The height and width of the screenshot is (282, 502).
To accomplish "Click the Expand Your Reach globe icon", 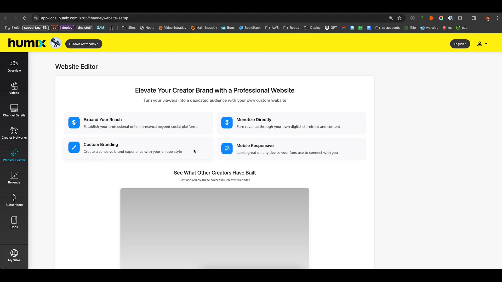I will point(74,123).
